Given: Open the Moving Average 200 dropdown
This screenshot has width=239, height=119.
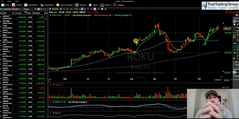Looking at the screenshot, I should coord(113,15).
